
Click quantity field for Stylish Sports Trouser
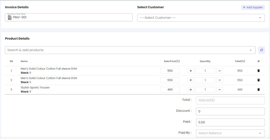(x=205, y=90)
